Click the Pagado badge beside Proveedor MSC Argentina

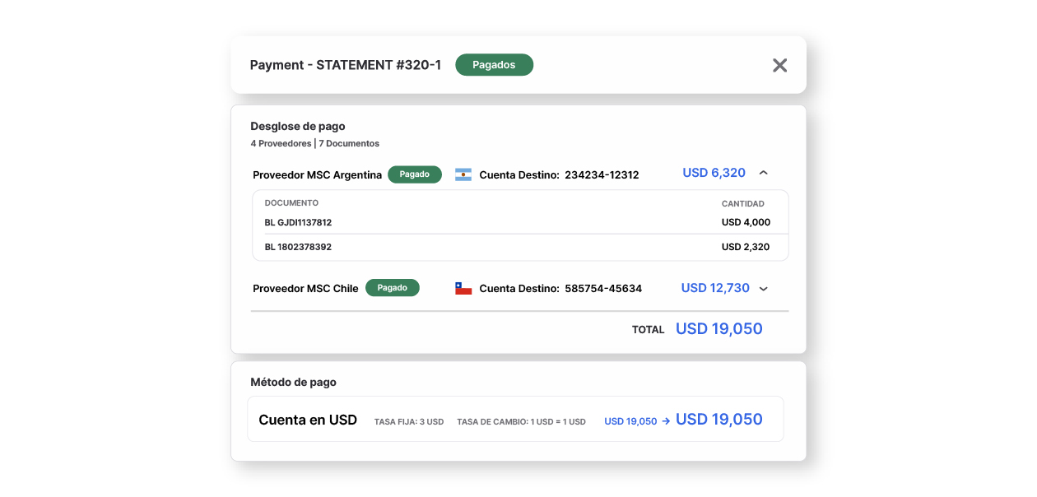414,174
